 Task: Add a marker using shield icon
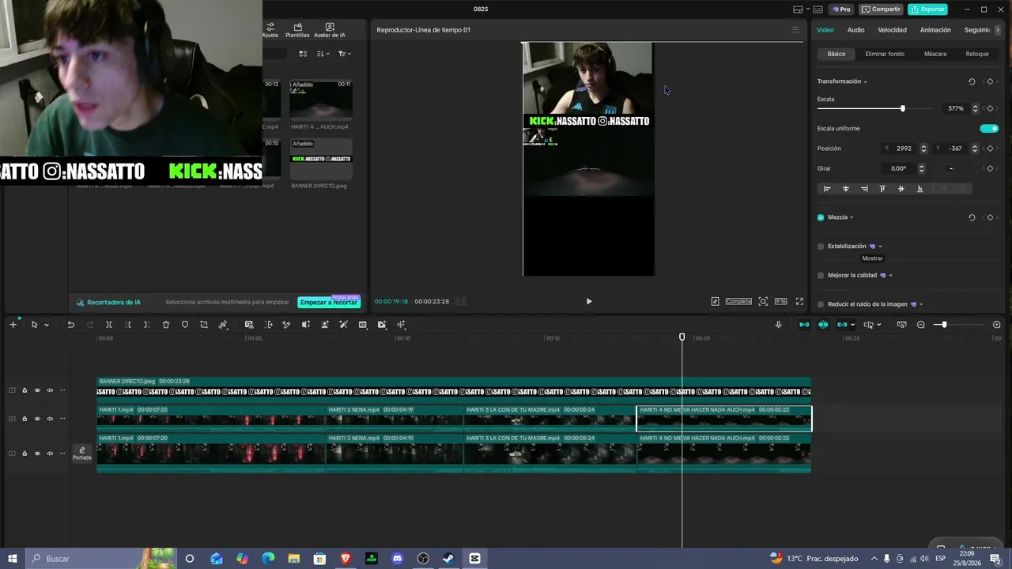tap(185, 325)
